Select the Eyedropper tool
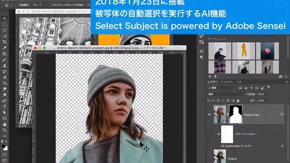The height and width of the screenshot is (163, 290). click(5, 48)
